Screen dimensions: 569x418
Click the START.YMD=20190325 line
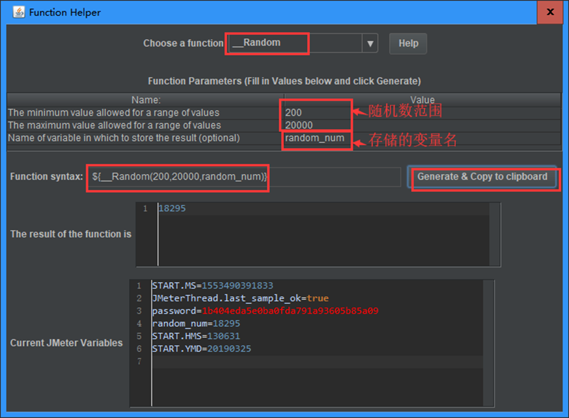[202, 349]
